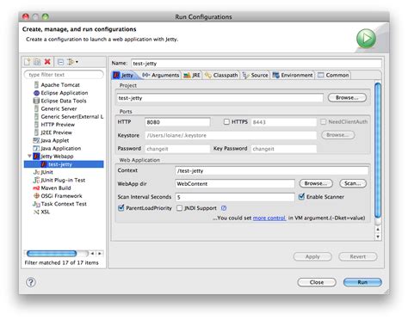This screenshot has height=320, width=408.
Task: Select XSL entry
Action: click(42, 212)
